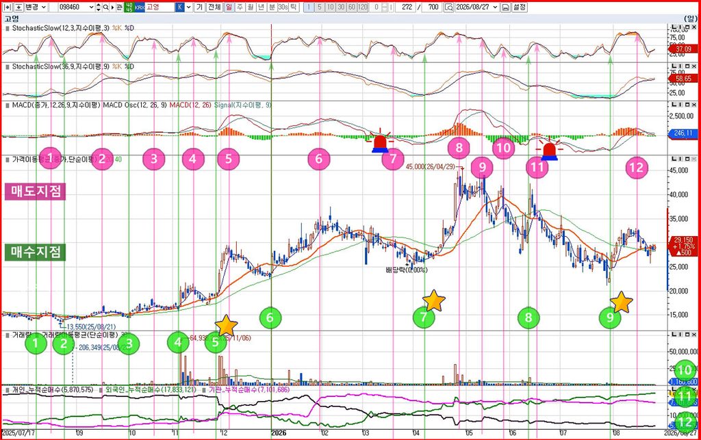Viewport: 701px width, 440px height.
Task: Open the 변경 dropdown
Action: [x=36, y=7]
